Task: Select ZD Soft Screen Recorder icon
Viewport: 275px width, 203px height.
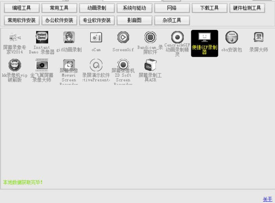Action: coord(123,64)
